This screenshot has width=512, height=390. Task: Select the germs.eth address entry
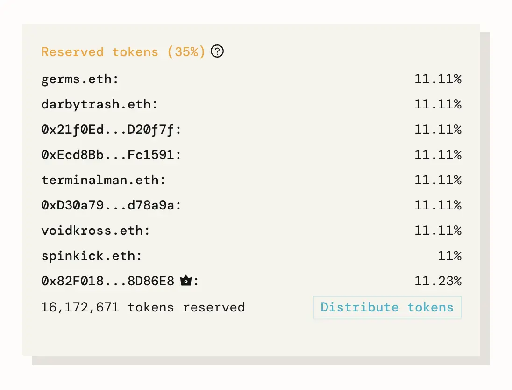click(x=79, y=79)
